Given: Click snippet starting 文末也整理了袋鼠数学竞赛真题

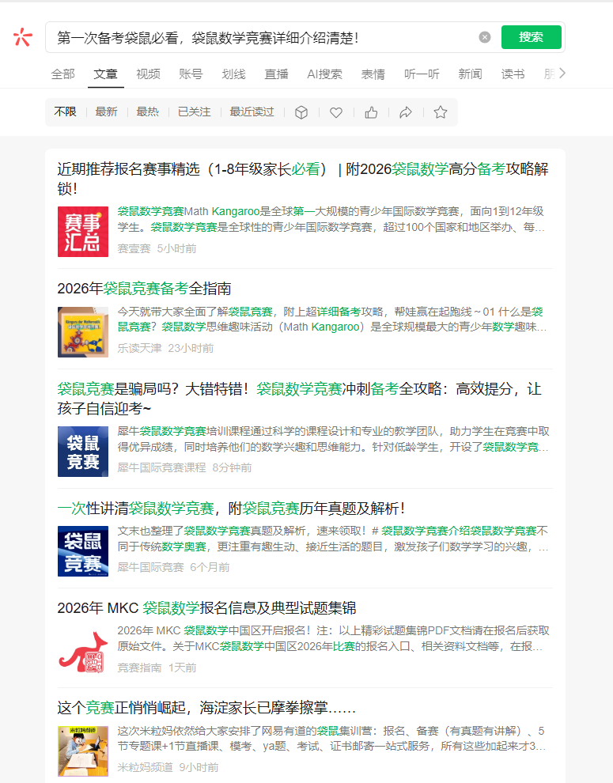Looking at the screenshot, I should point(333,539).
